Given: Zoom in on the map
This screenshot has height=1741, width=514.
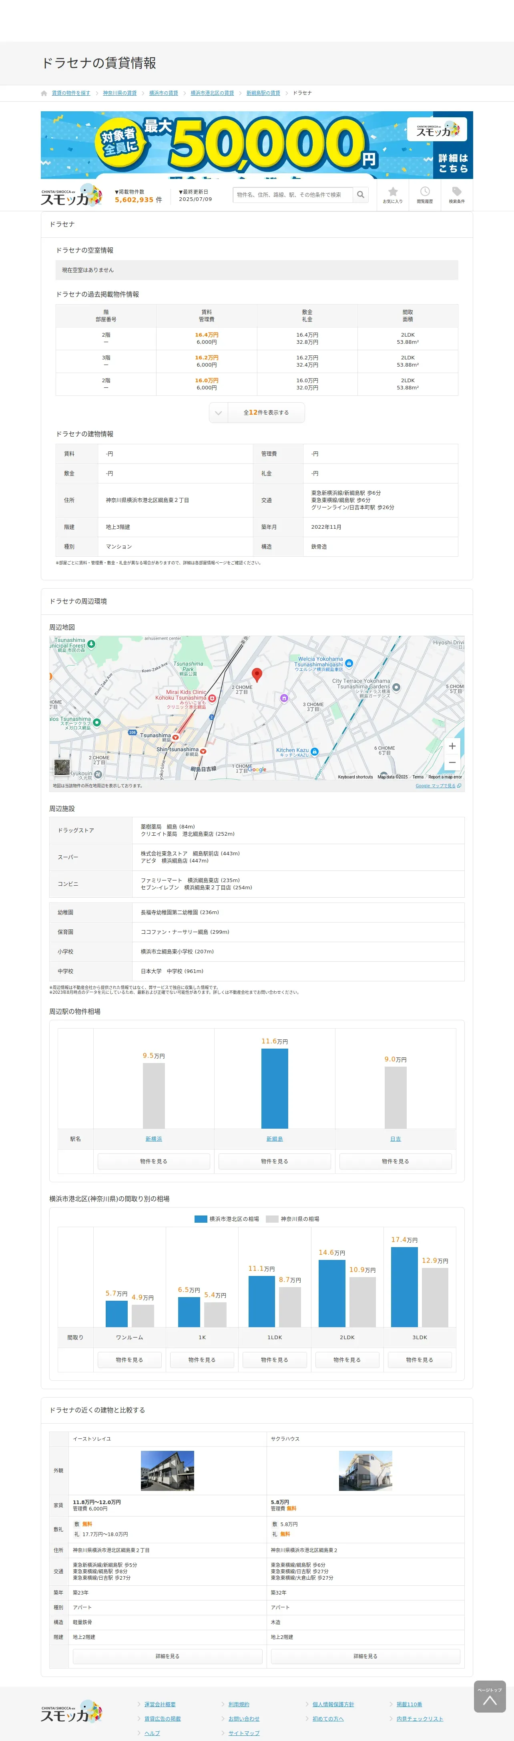Looking at the screenshot, I should pos(452,746).
